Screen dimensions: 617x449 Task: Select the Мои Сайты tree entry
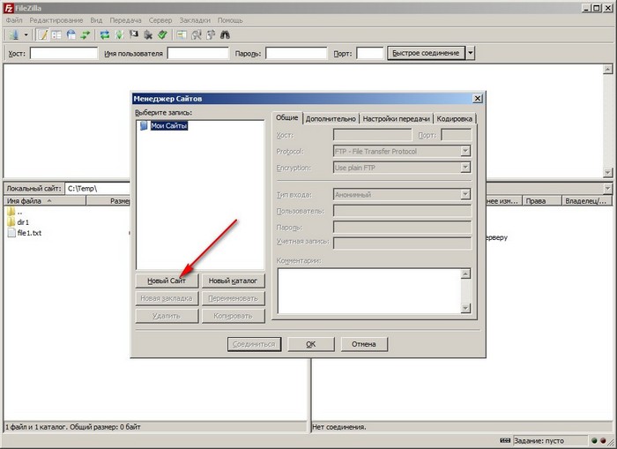tap(169, 125)
